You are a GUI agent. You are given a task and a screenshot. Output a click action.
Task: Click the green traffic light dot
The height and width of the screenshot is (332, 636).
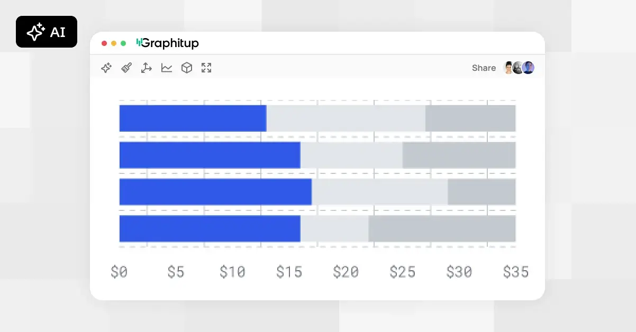pyautogui.click(x=123, y=43)
